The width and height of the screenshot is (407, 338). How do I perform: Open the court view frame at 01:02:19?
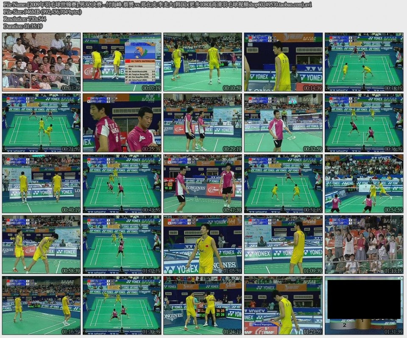(122, 245)
